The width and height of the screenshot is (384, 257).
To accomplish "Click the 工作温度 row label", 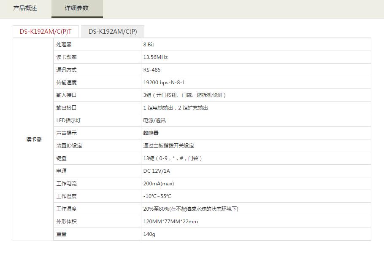I will point(67,196).
